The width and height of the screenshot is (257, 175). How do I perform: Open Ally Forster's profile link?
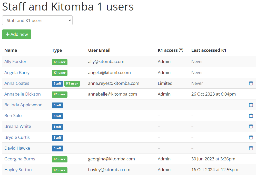15,61
